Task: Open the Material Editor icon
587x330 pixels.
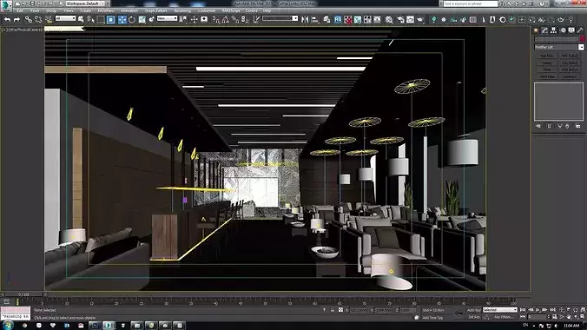Action: click(390, 19)
